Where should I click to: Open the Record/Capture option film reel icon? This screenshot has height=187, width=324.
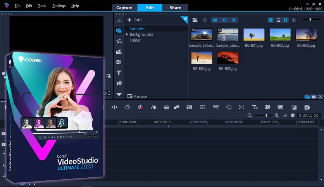(141, 107)
